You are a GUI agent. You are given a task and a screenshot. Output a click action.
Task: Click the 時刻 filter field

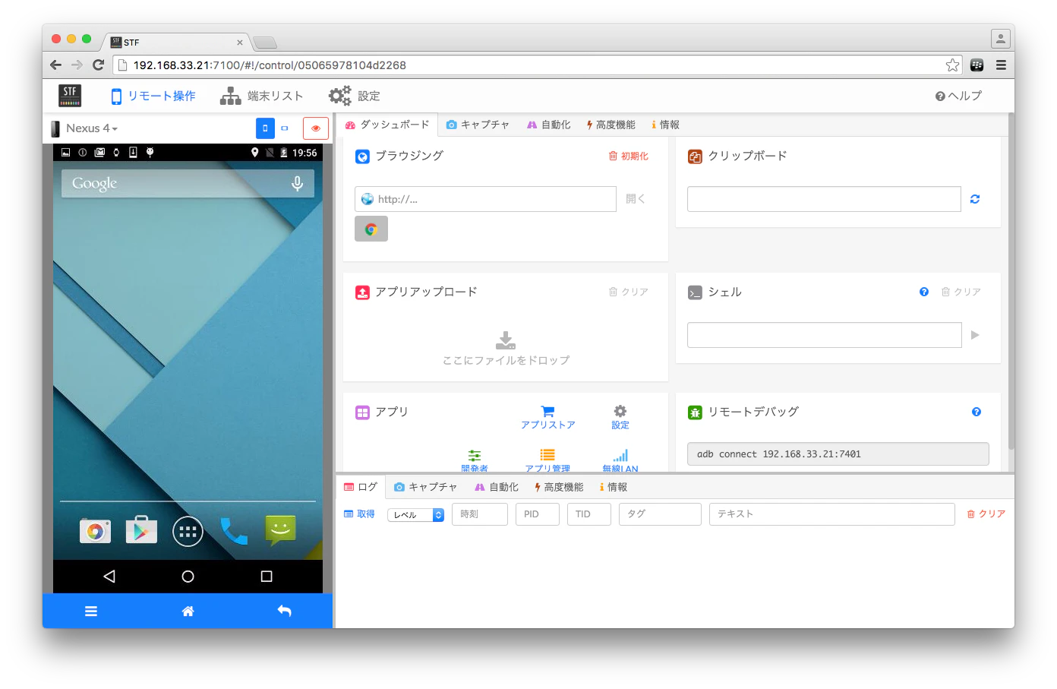click(480, 514)
